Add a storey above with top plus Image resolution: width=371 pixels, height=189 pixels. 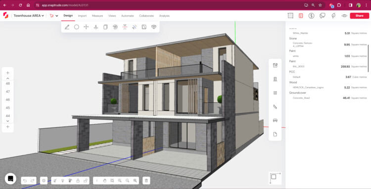pos(7,73)
